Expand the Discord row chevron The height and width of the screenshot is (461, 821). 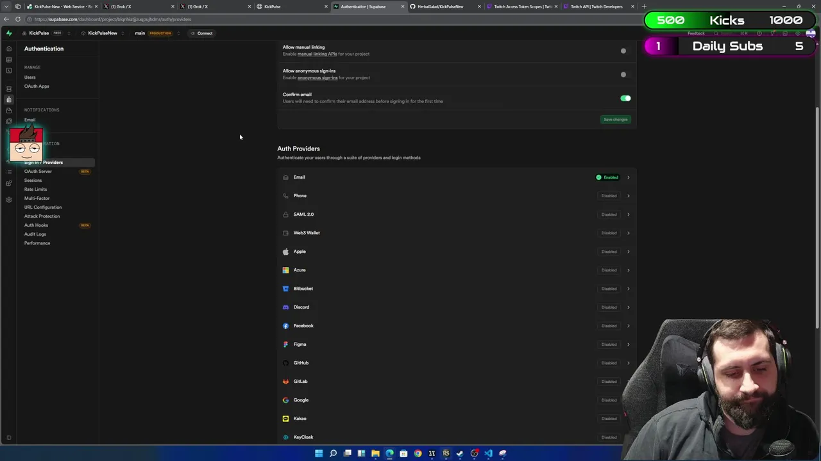(628, 307)
